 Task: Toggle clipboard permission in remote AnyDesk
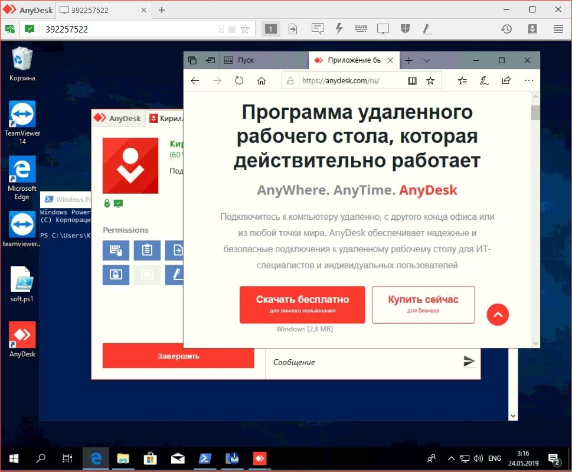[x=147, y=250]
